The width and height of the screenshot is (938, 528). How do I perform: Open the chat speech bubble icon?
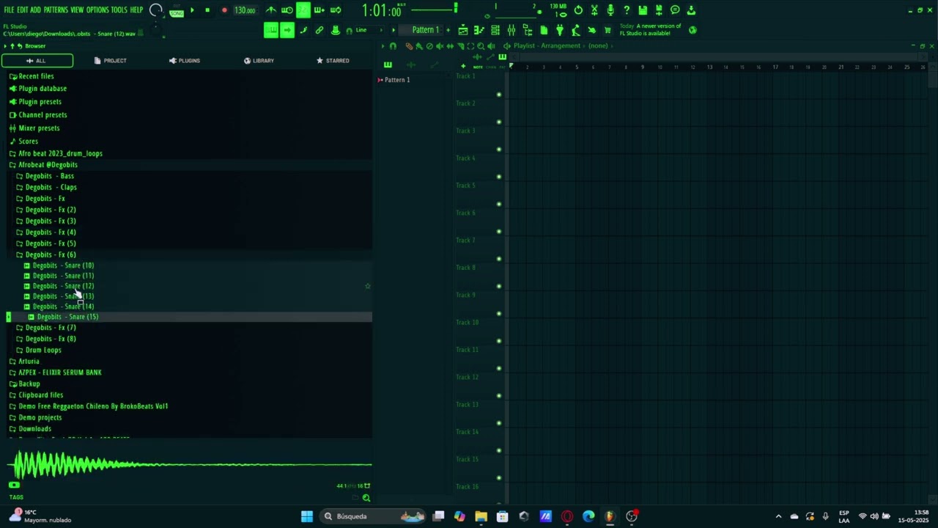675,10
